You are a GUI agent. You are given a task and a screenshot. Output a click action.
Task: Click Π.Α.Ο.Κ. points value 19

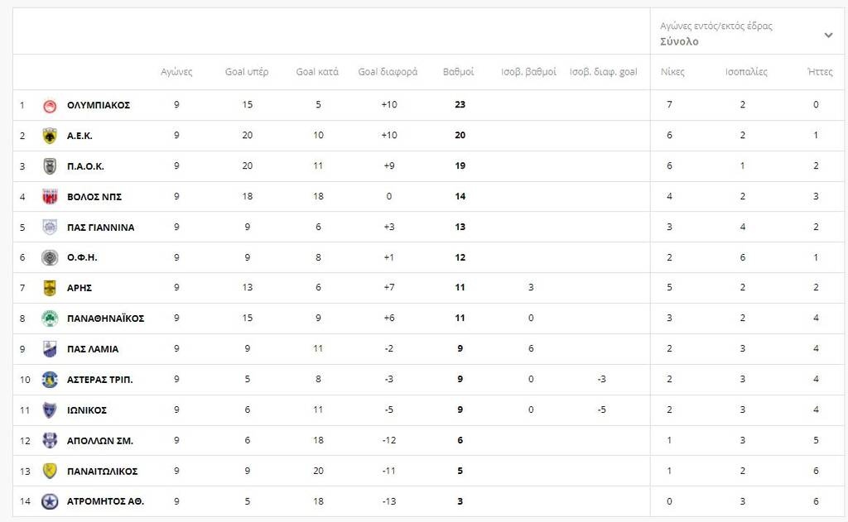[x=460, y=166]
